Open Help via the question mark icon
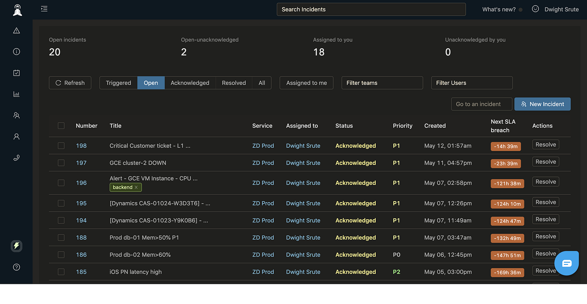This screenshot has width=587, height=304. coord(16,267)
